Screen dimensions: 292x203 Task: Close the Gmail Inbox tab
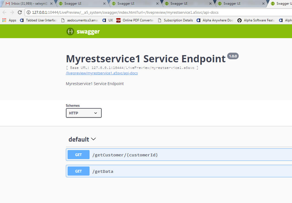(51, 4)
